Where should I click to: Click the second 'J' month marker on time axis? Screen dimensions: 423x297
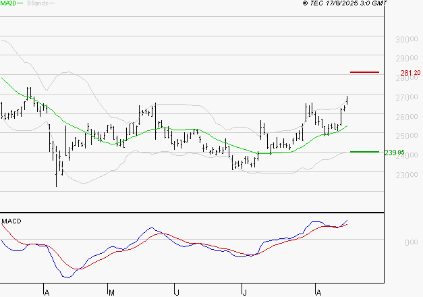pyautogui.click(x=244, y=293)
